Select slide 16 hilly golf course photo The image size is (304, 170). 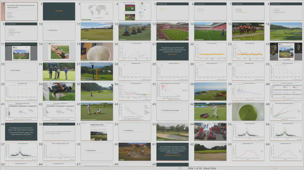point(286,31)
